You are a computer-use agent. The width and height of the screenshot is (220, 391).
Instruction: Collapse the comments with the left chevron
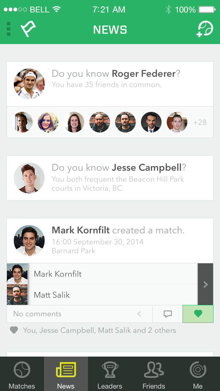pos(139,314)
